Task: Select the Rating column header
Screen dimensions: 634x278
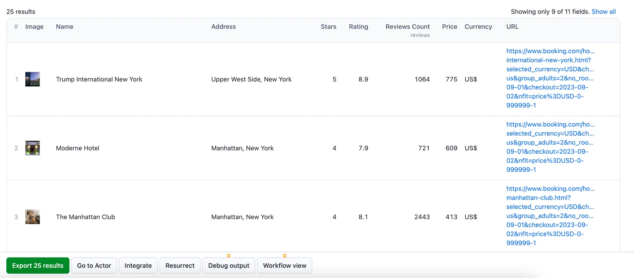Action: click(358, 27)
